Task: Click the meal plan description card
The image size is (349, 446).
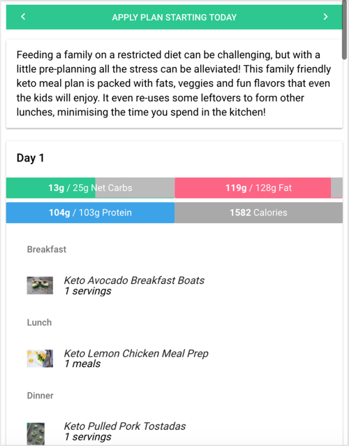Action: (x=174, y=83)
